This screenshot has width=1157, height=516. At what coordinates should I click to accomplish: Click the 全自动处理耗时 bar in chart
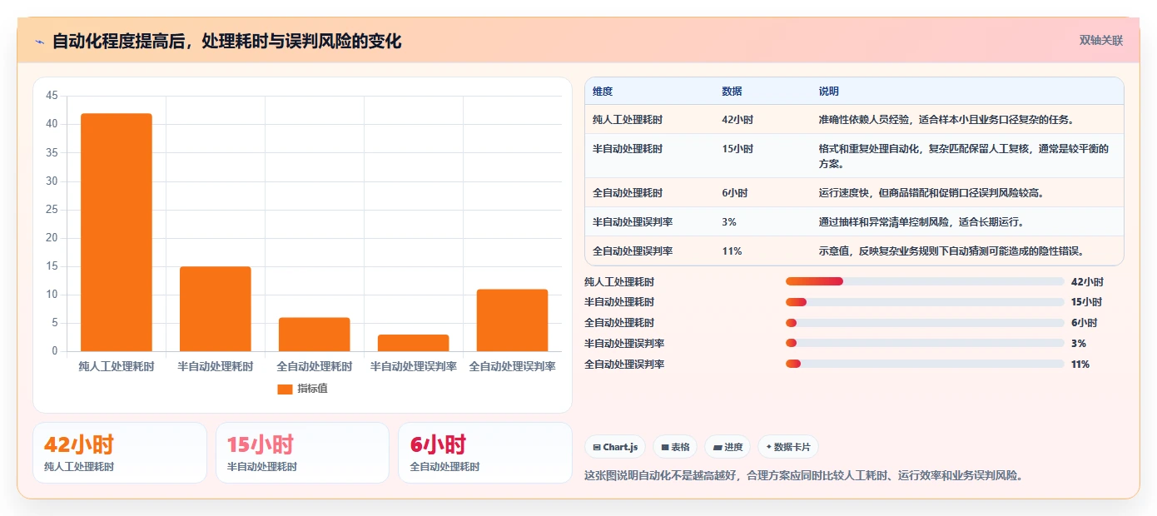[315, 335]
